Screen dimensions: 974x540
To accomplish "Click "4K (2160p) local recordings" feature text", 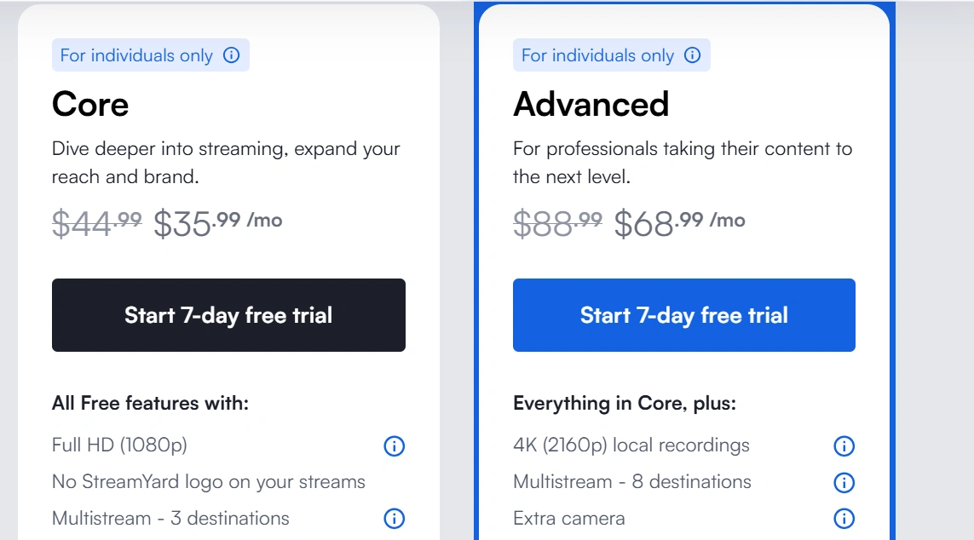I will [x=631, y=445].
